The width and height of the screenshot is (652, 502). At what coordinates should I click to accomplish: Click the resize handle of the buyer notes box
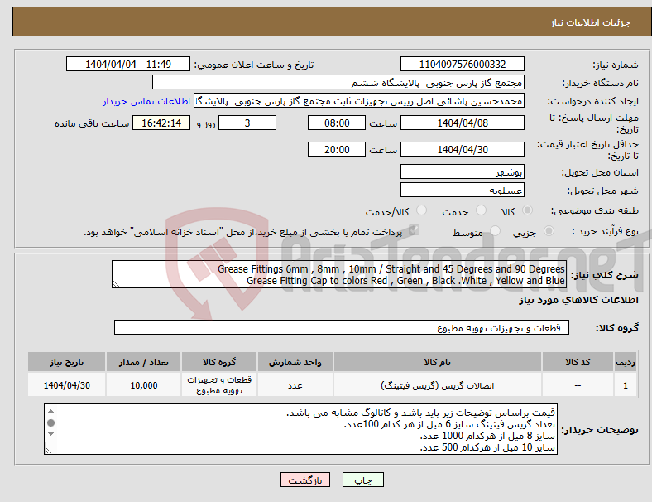click(x=48, y=450)
